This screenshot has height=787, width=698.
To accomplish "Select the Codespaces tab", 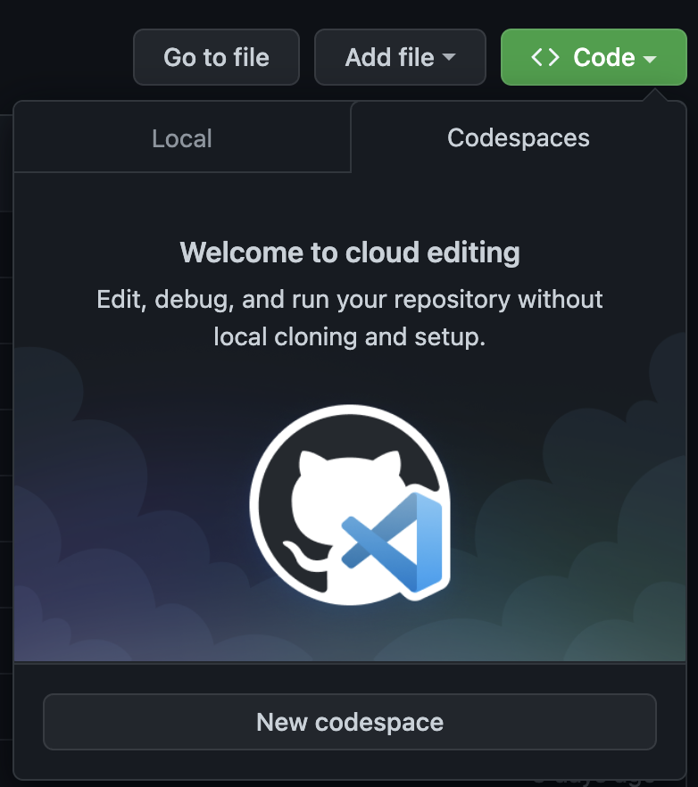I will click(x=518, y=137).
